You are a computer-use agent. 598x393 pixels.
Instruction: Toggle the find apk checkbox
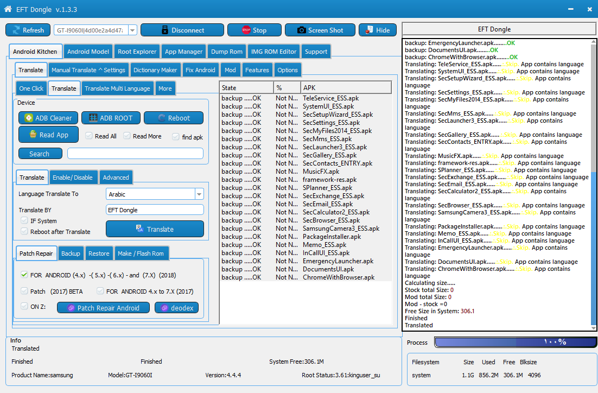click(x=176, y=137)
